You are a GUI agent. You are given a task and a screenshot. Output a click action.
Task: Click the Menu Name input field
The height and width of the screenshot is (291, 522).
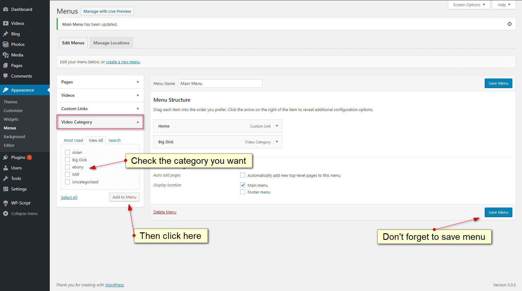tap(220, 83)
